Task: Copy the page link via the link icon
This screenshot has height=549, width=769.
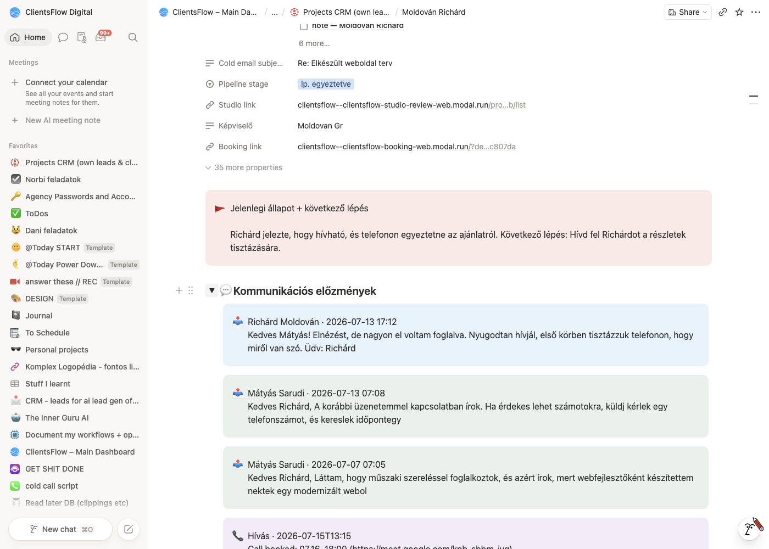Action: [x=723, y=12]
